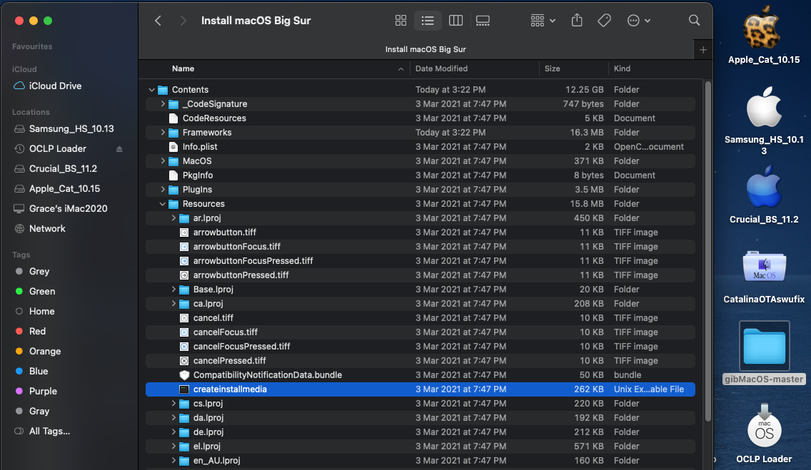Expand the el.lproj folder
811x470 pixels.
(x=173, y=446)
